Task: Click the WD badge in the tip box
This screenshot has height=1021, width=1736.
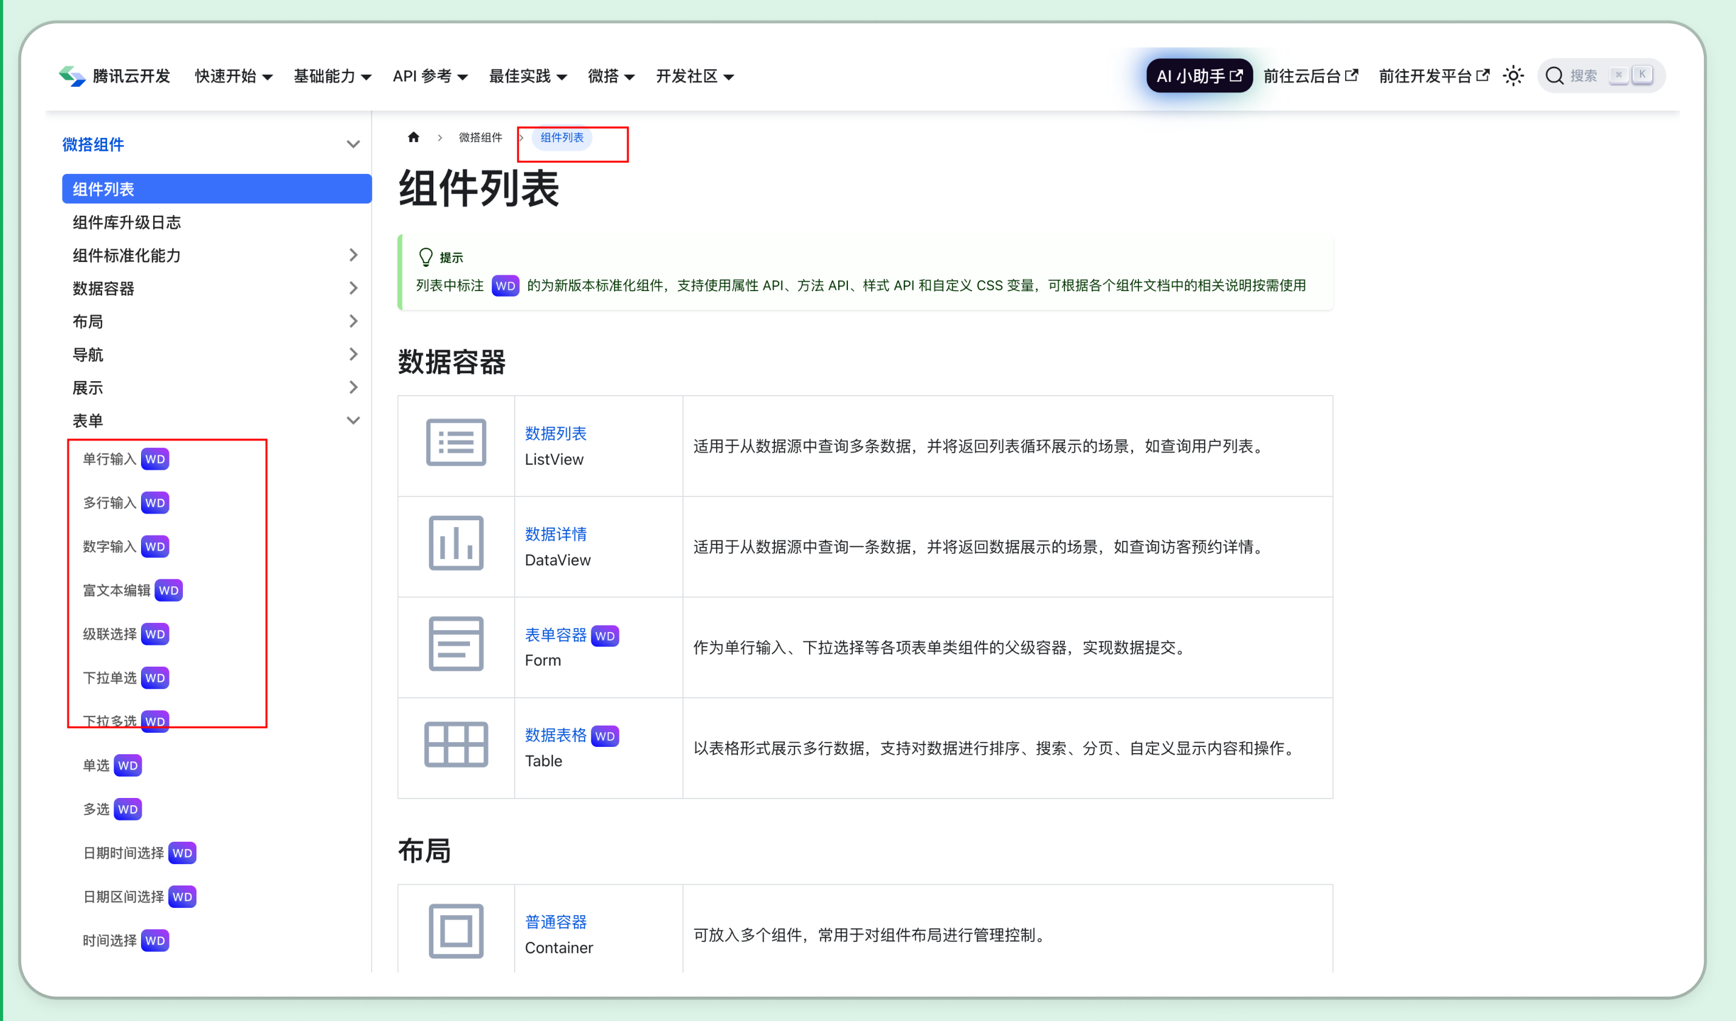Action: pos(505,285)
